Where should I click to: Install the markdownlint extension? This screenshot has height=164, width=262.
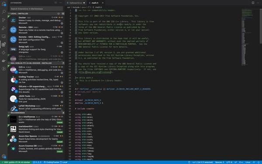[60, 132]
